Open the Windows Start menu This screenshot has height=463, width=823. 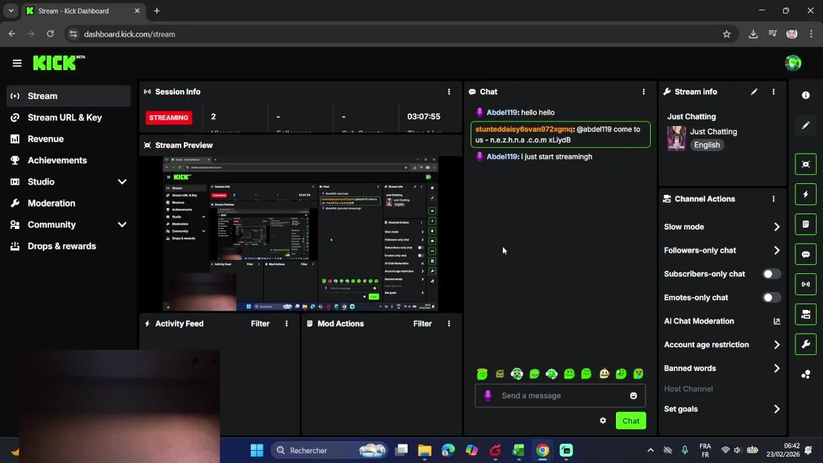[x=257, y=450]
